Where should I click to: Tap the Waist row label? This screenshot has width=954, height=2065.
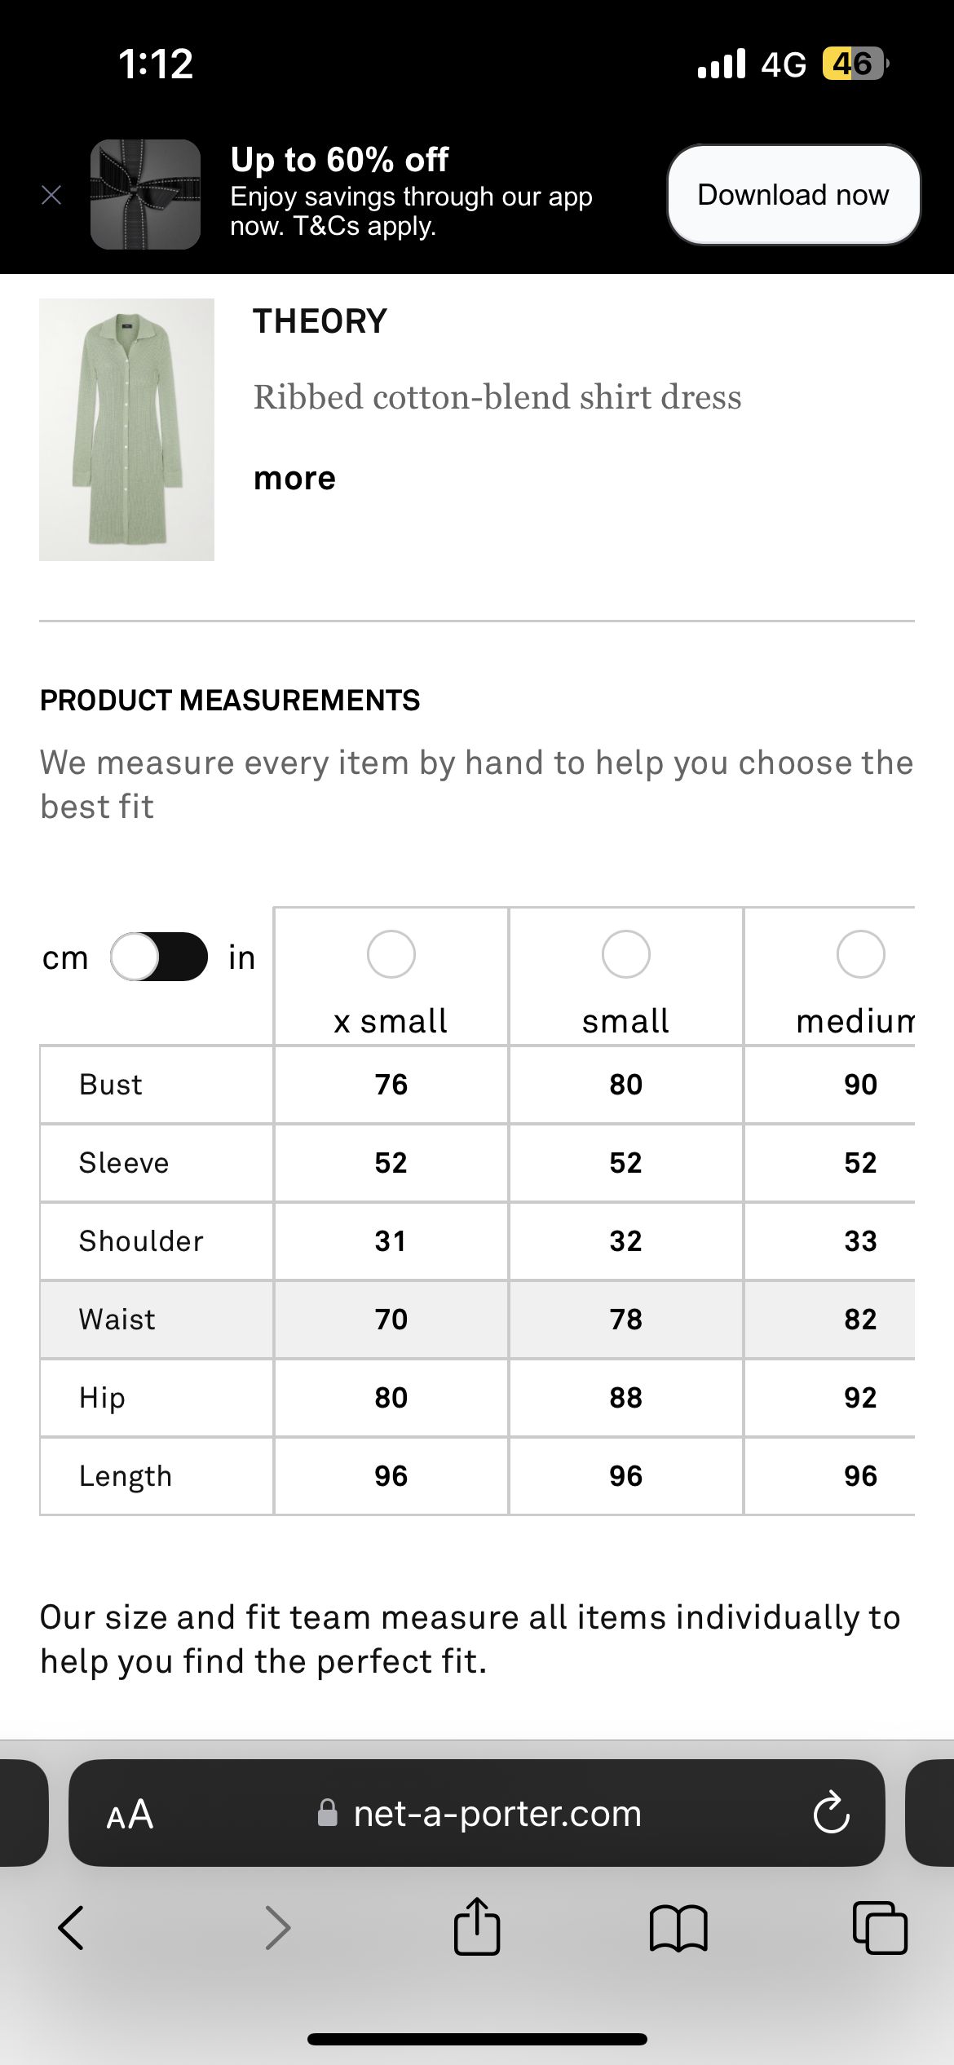coord(117,1320)
